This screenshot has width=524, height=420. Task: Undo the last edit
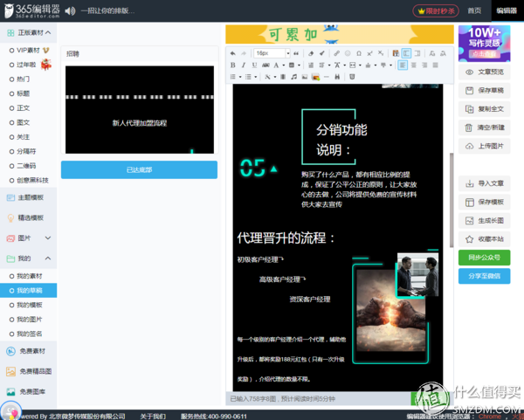233,53
